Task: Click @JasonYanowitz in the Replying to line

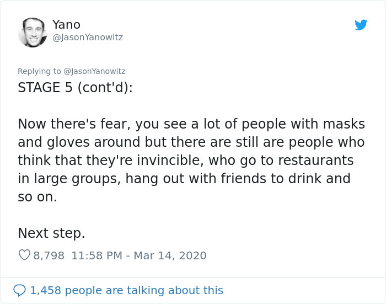Action: (94, 71)
